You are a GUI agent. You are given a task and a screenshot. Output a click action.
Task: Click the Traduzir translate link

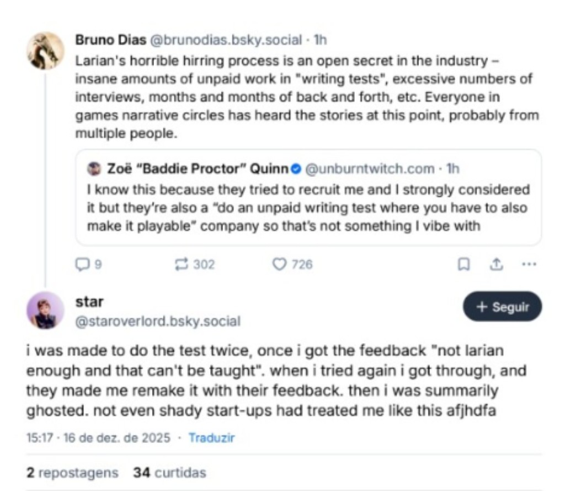click(211, 438)
